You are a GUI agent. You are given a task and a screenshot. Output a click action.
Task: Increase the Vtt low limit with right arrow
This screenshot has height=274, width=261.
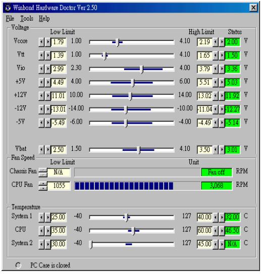[x=48, y=56]
